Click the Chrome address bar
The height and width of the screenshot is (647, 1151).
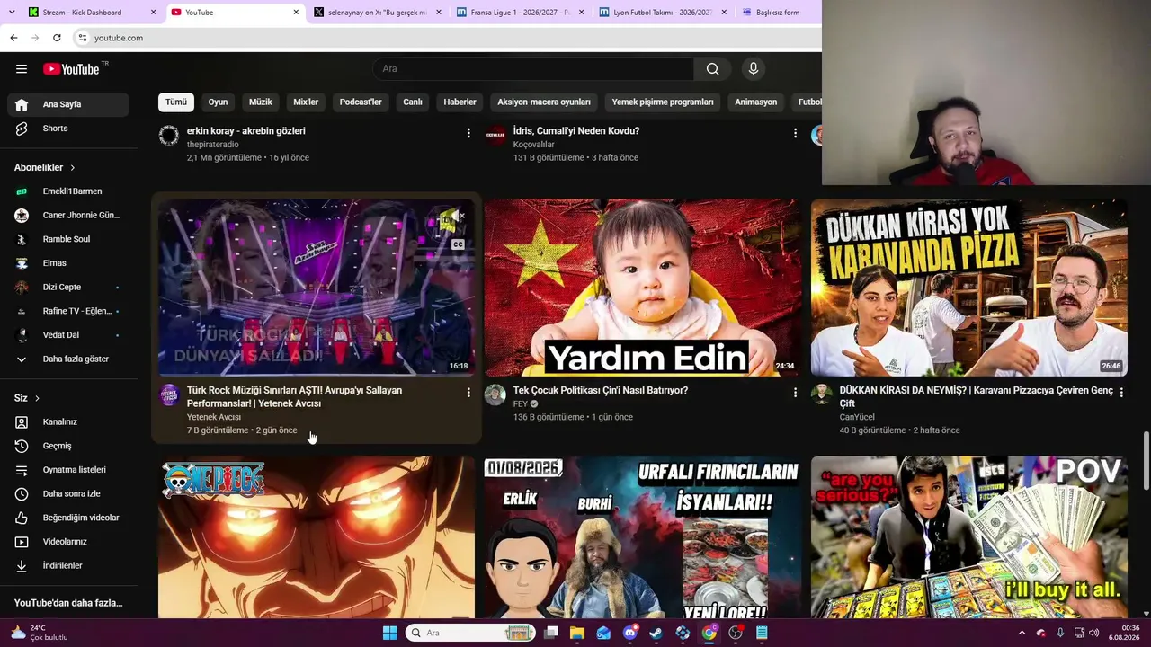pyautogui.click(x=445, y=38)
